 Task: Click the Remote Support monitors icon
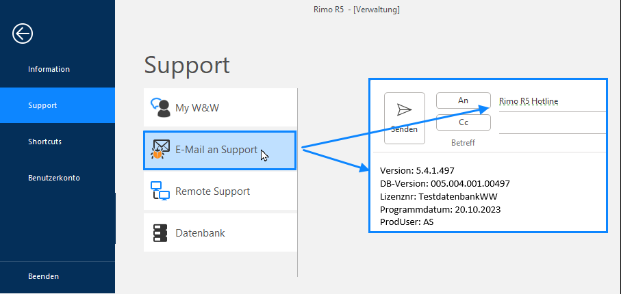coord(160,191)
